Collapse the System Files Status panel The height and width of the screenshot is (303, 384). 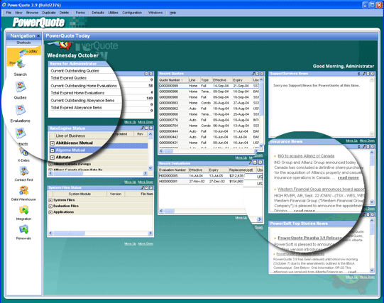tap(147, 188)
